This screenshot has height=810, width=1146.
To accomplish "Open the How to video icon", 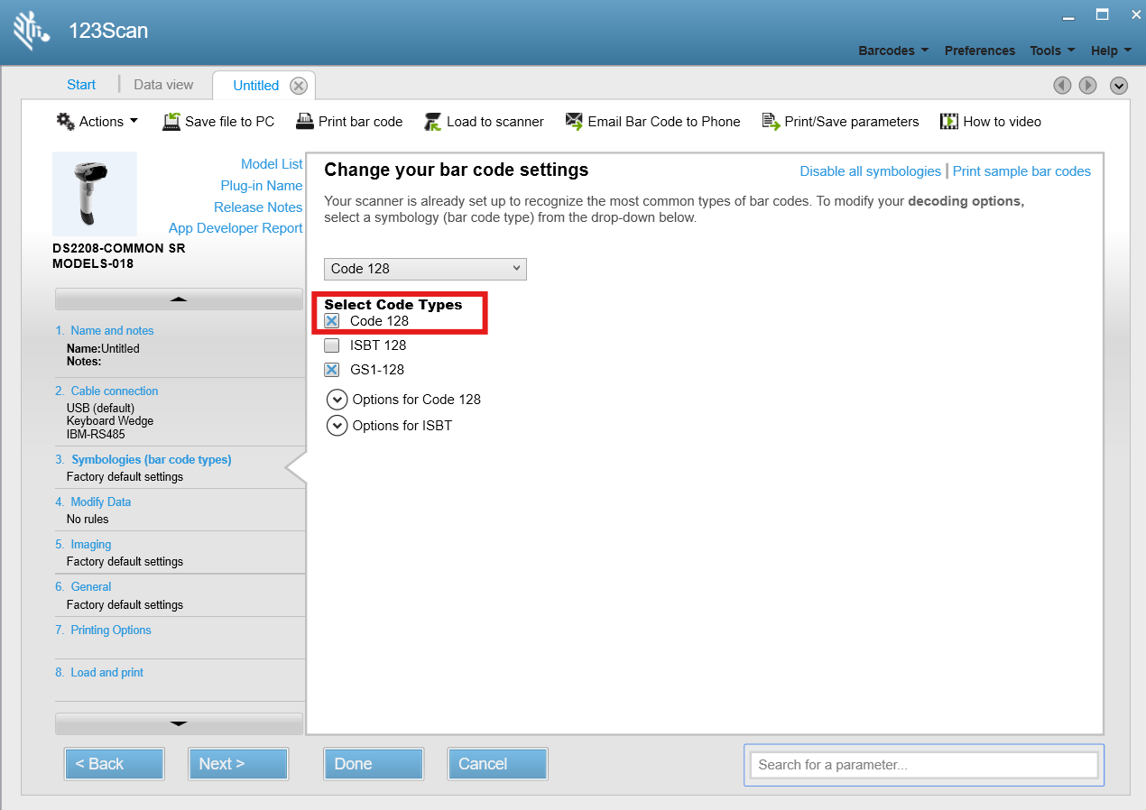I will point(949,121).
